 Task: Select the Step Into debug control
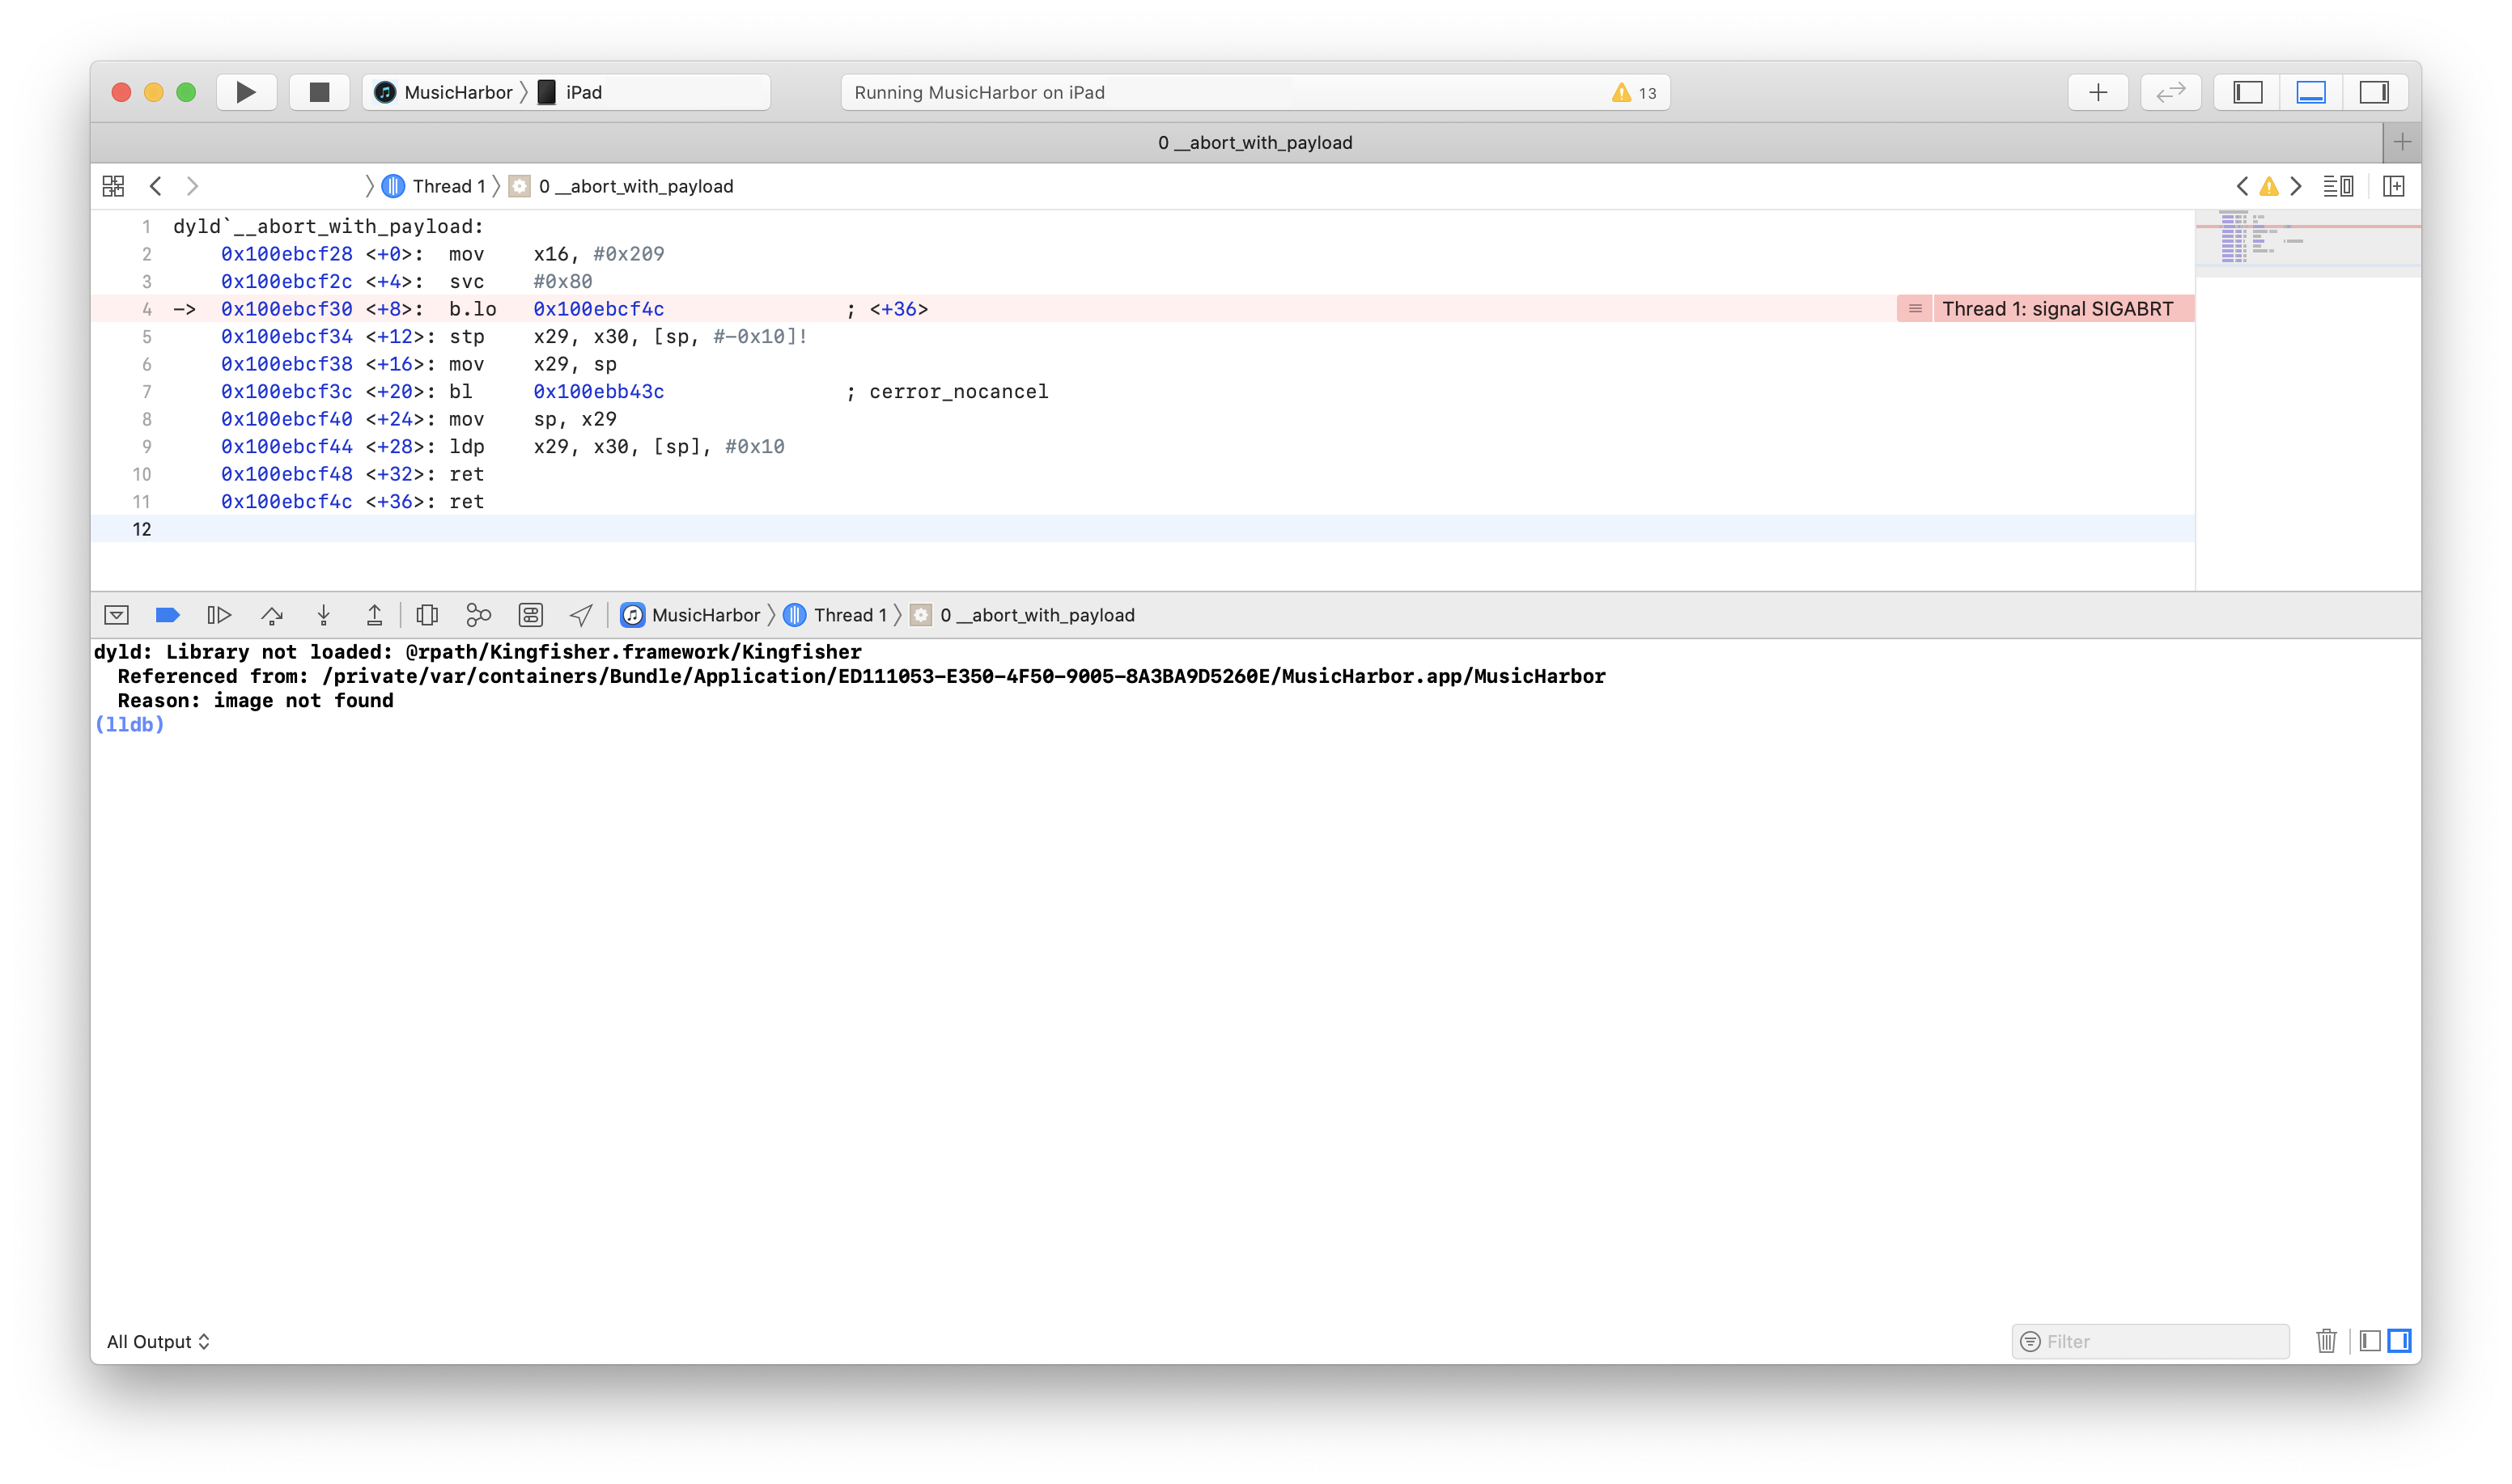coord(323,615)
